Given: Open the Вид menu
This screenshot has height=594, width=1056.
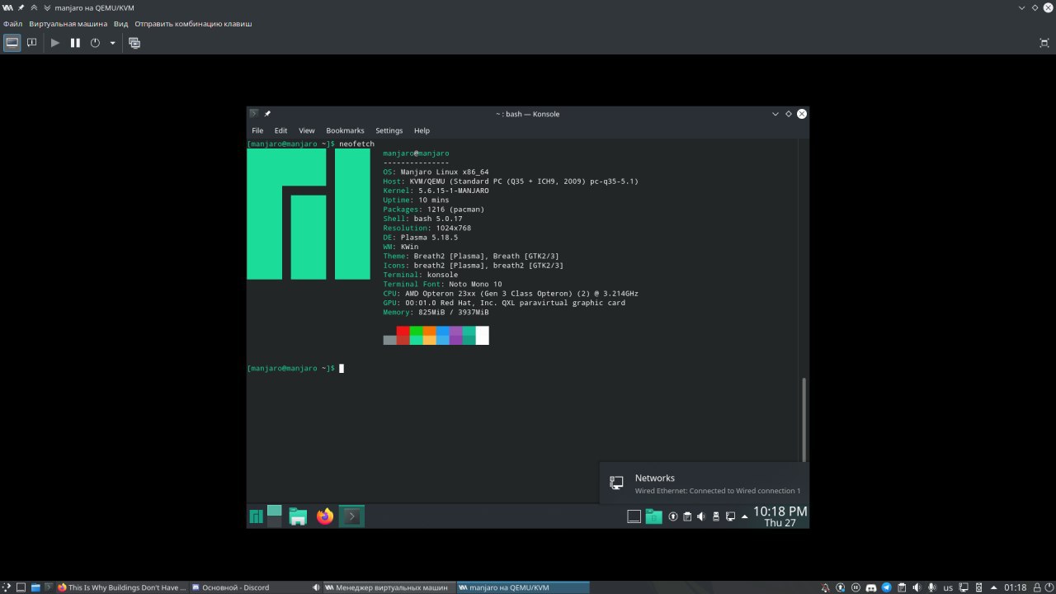Looking at the screenshot, I should click(121, 24).
